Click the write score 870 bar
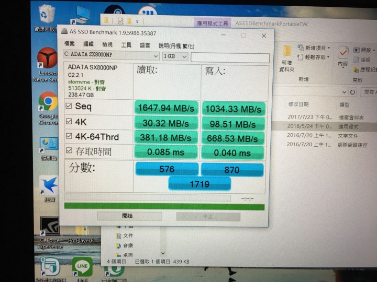377x282 pixels. tap(232, 170)
